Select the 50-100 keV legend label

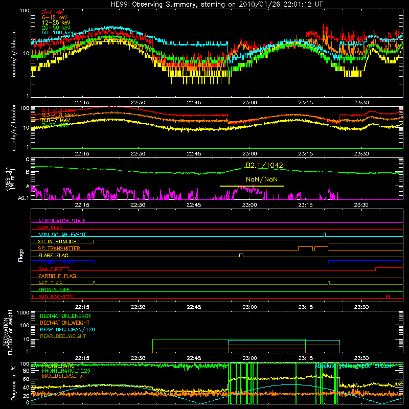point(58,32)
